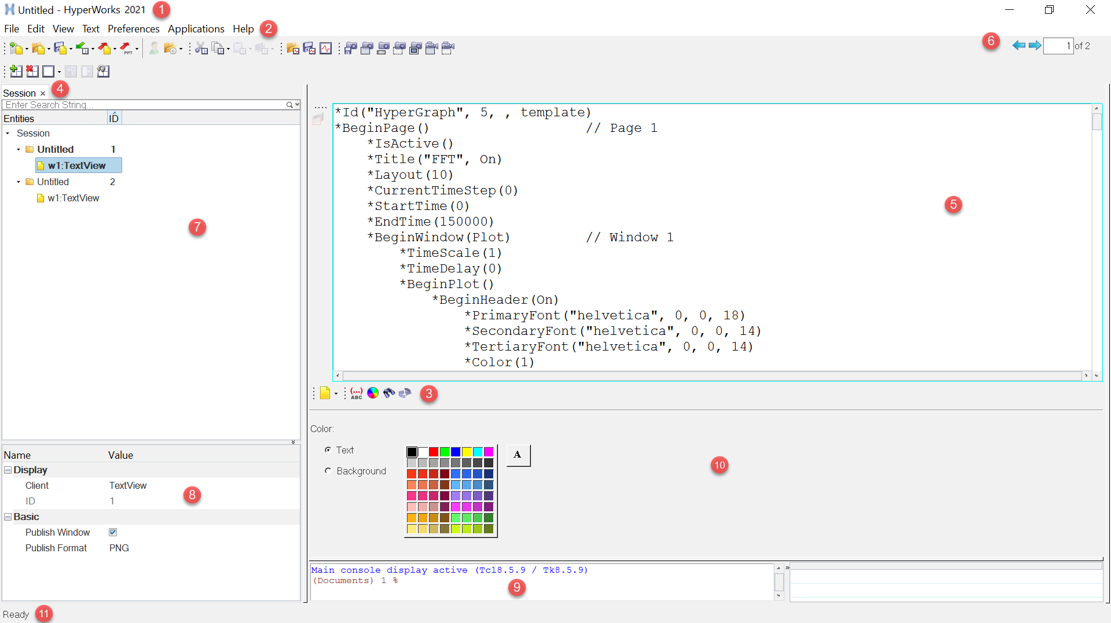Click the Cut scissors icon in toolbar
This screenshot has height=623, width=1111.
point(201,49)
